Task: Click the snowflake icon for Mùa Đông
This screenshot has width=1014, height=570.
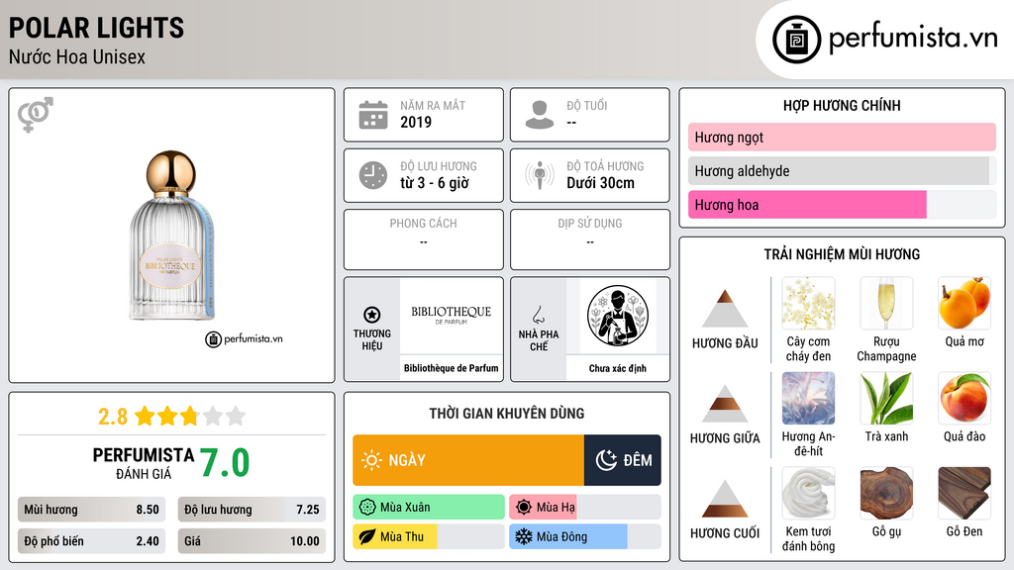Action: coord(524,536)
